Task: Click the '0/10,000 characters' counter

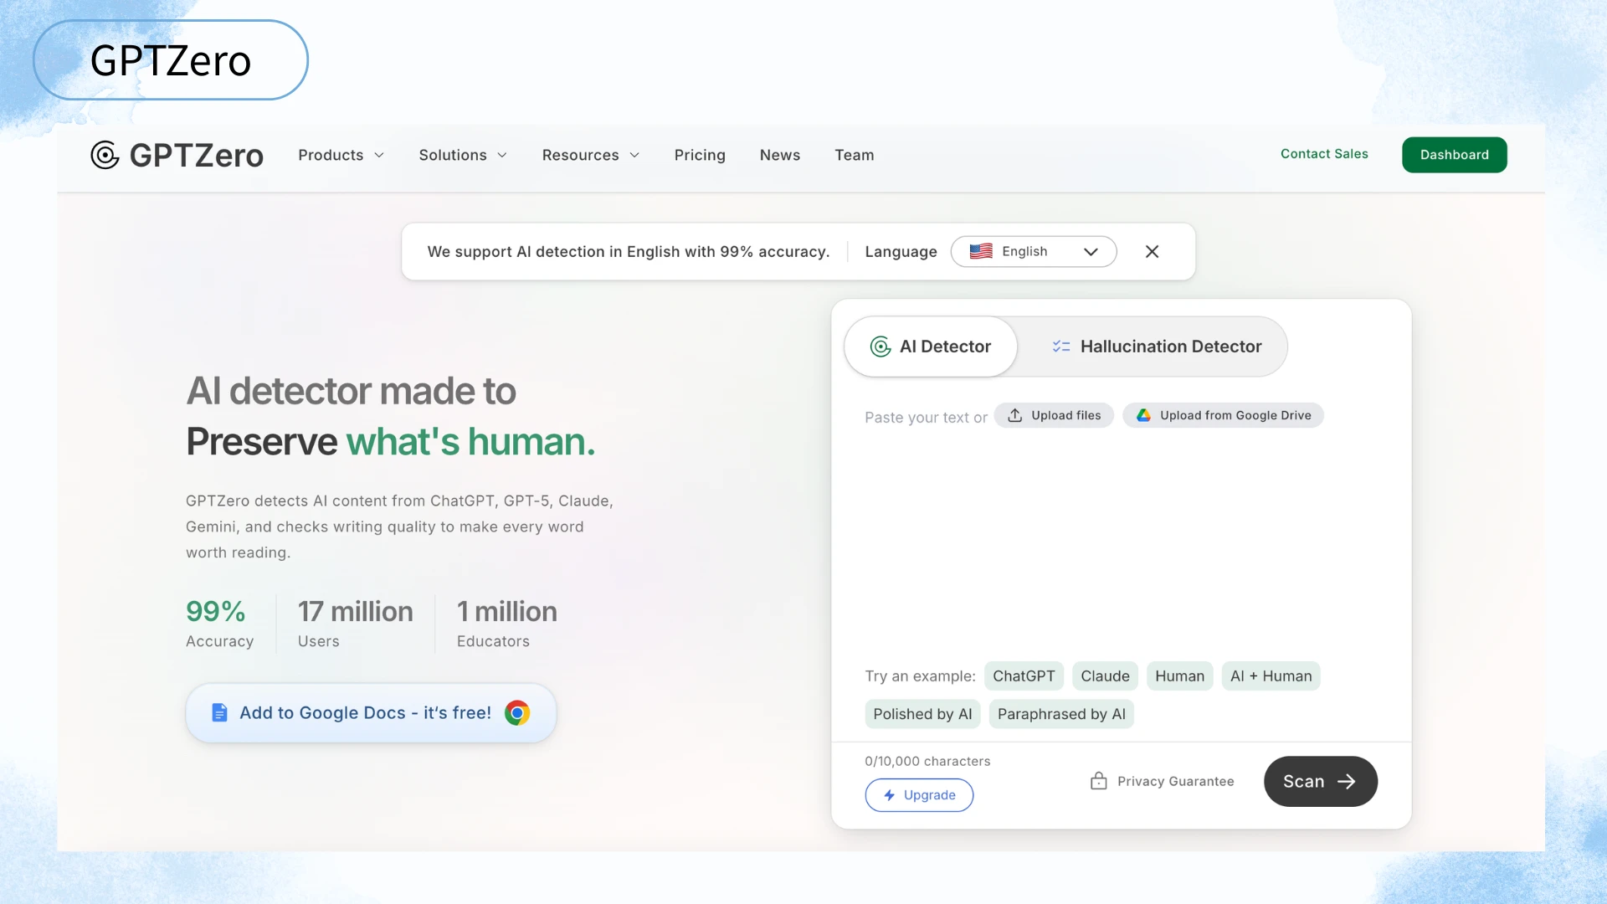Action: 927,761
